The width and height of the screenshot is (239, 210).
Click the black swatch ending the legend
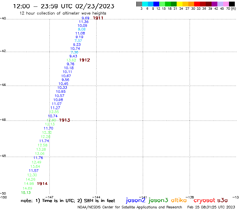(x=232, y=4)
